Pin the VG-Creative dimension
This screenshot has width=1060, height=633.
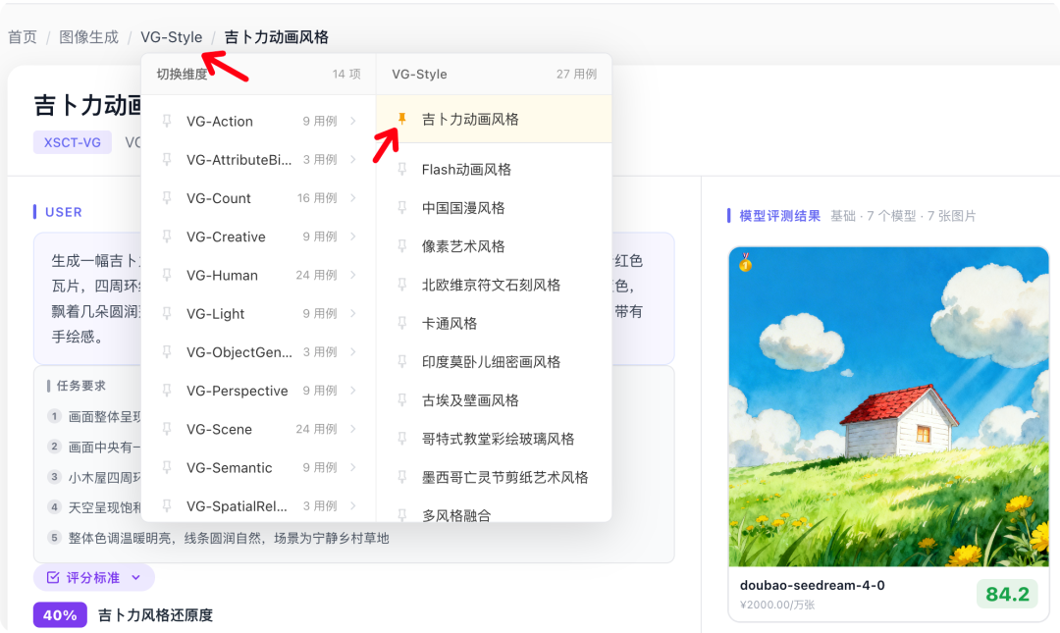168,237
